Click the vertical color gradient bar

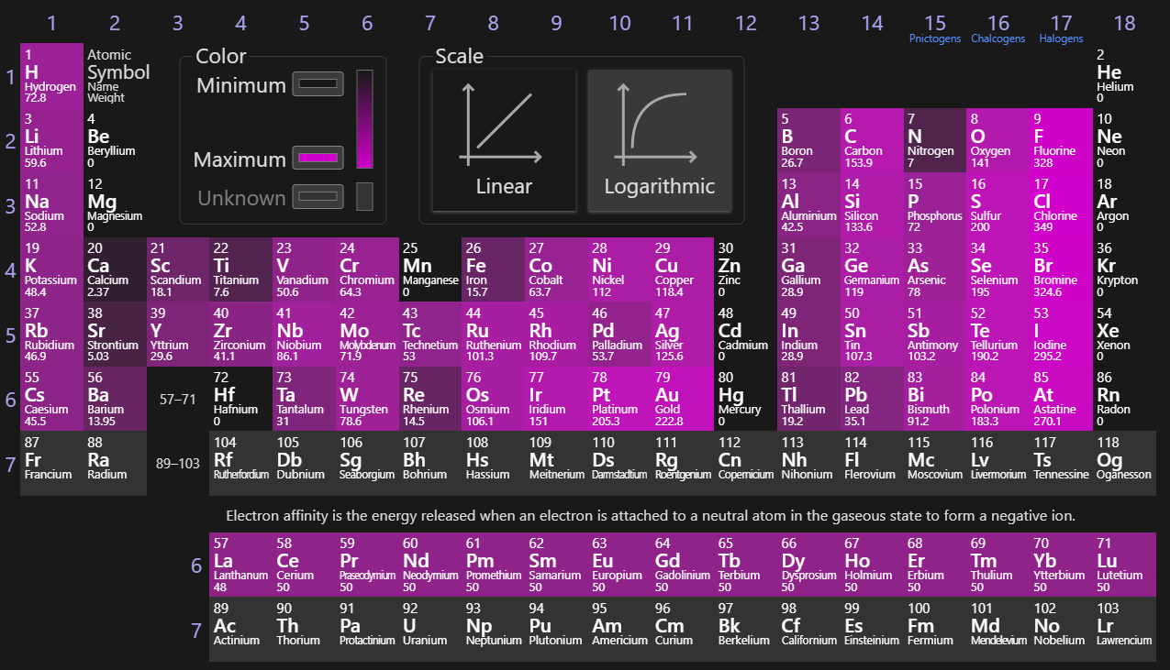point(364,119)
